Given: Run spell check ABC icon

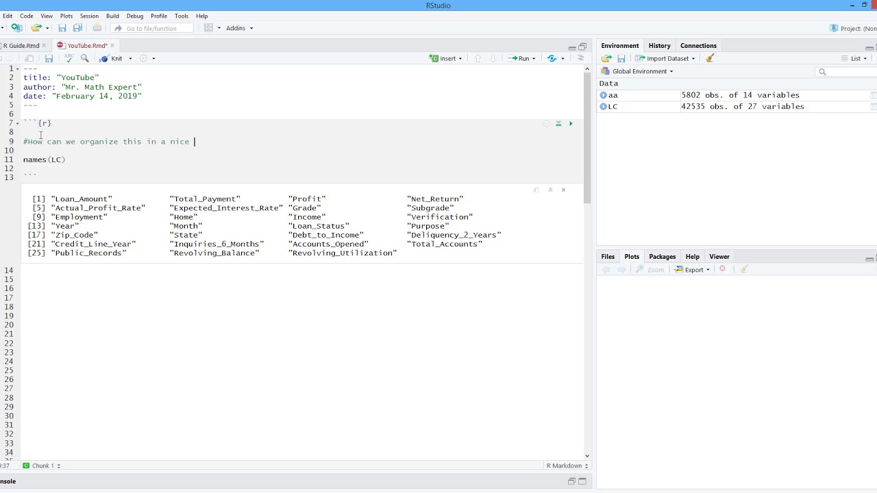Looking at the screenshot, I should point(69,59).
